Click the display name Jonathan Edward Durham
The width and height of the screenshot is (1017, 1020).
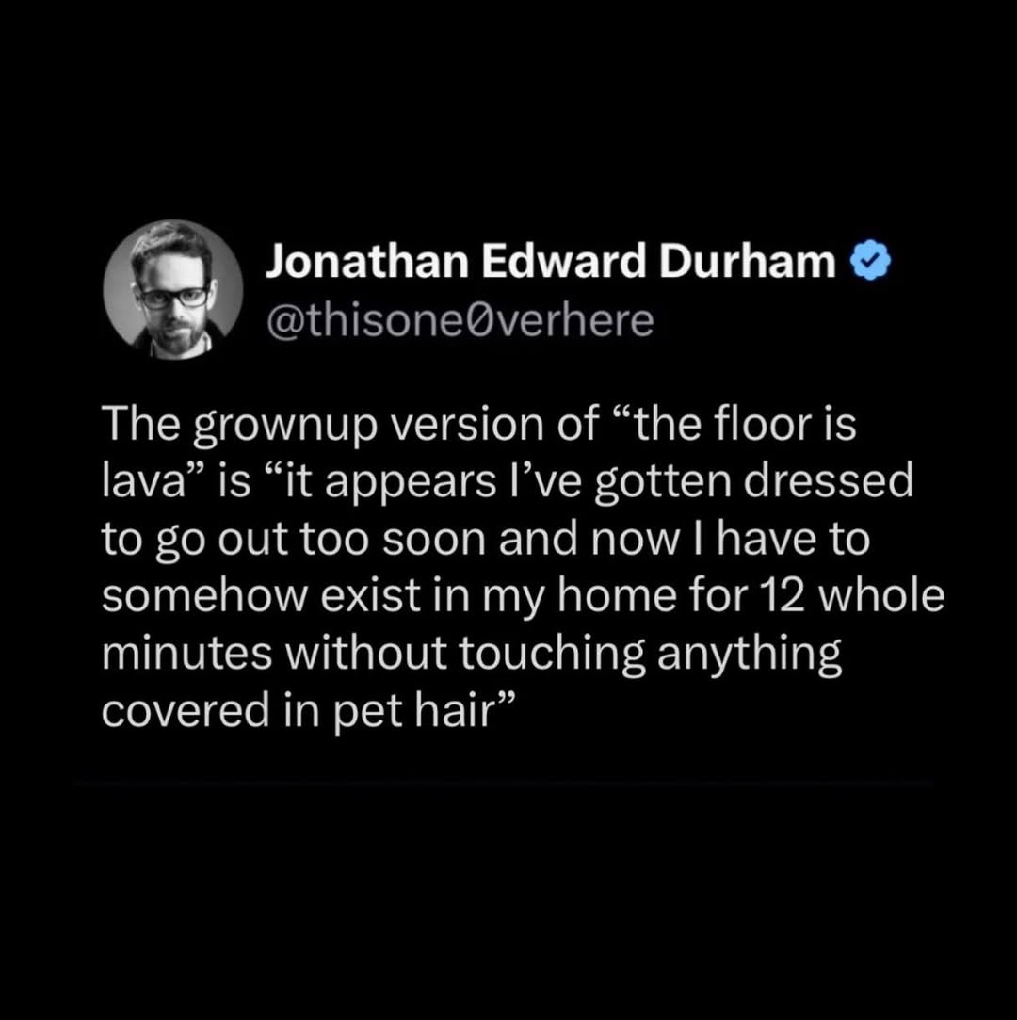tap(551, 263)
